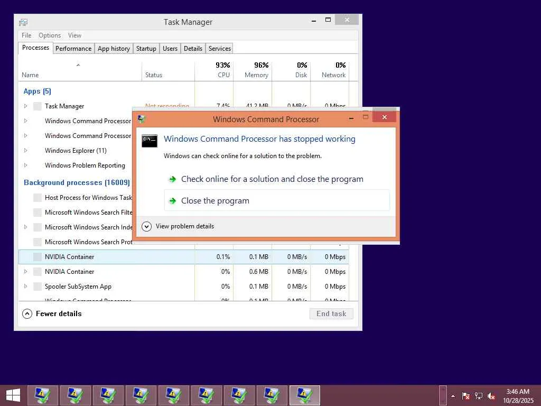The image size is (541, 406).
Task: Switch to the Details tab
Action: [x=193, y=49]
